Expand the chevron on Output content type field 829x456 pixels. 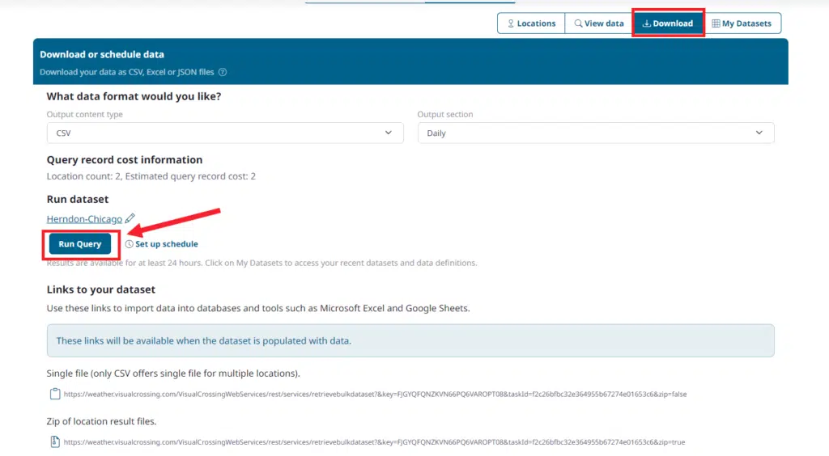coord(389,133)
